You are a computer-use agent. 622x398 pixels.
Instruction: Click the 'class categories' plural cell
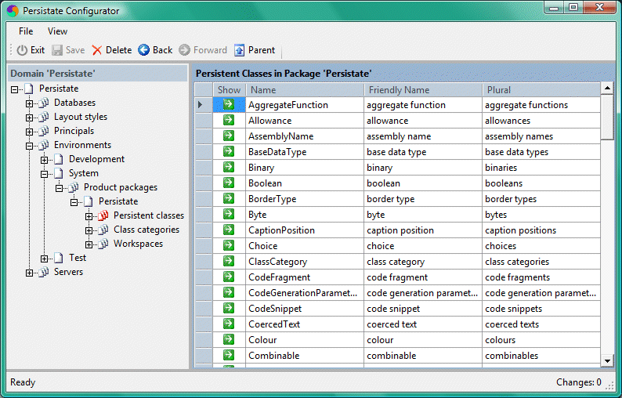(541, 262)
